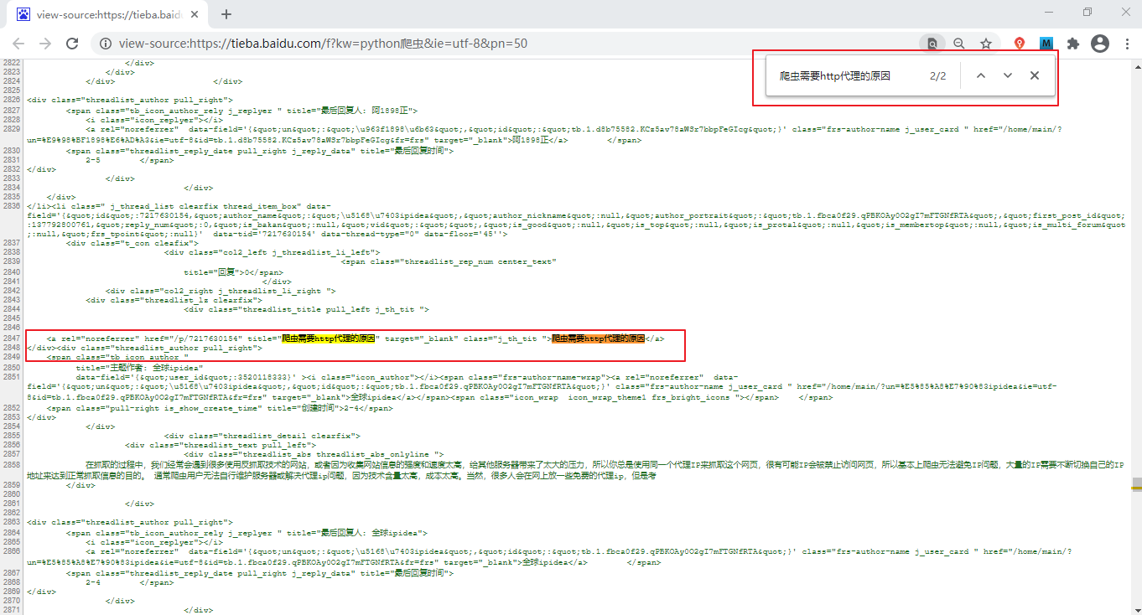Screen dimensions: 1142x615
Task: Open Chrome's three-dot menu
Action: (x=1126, y=44)
